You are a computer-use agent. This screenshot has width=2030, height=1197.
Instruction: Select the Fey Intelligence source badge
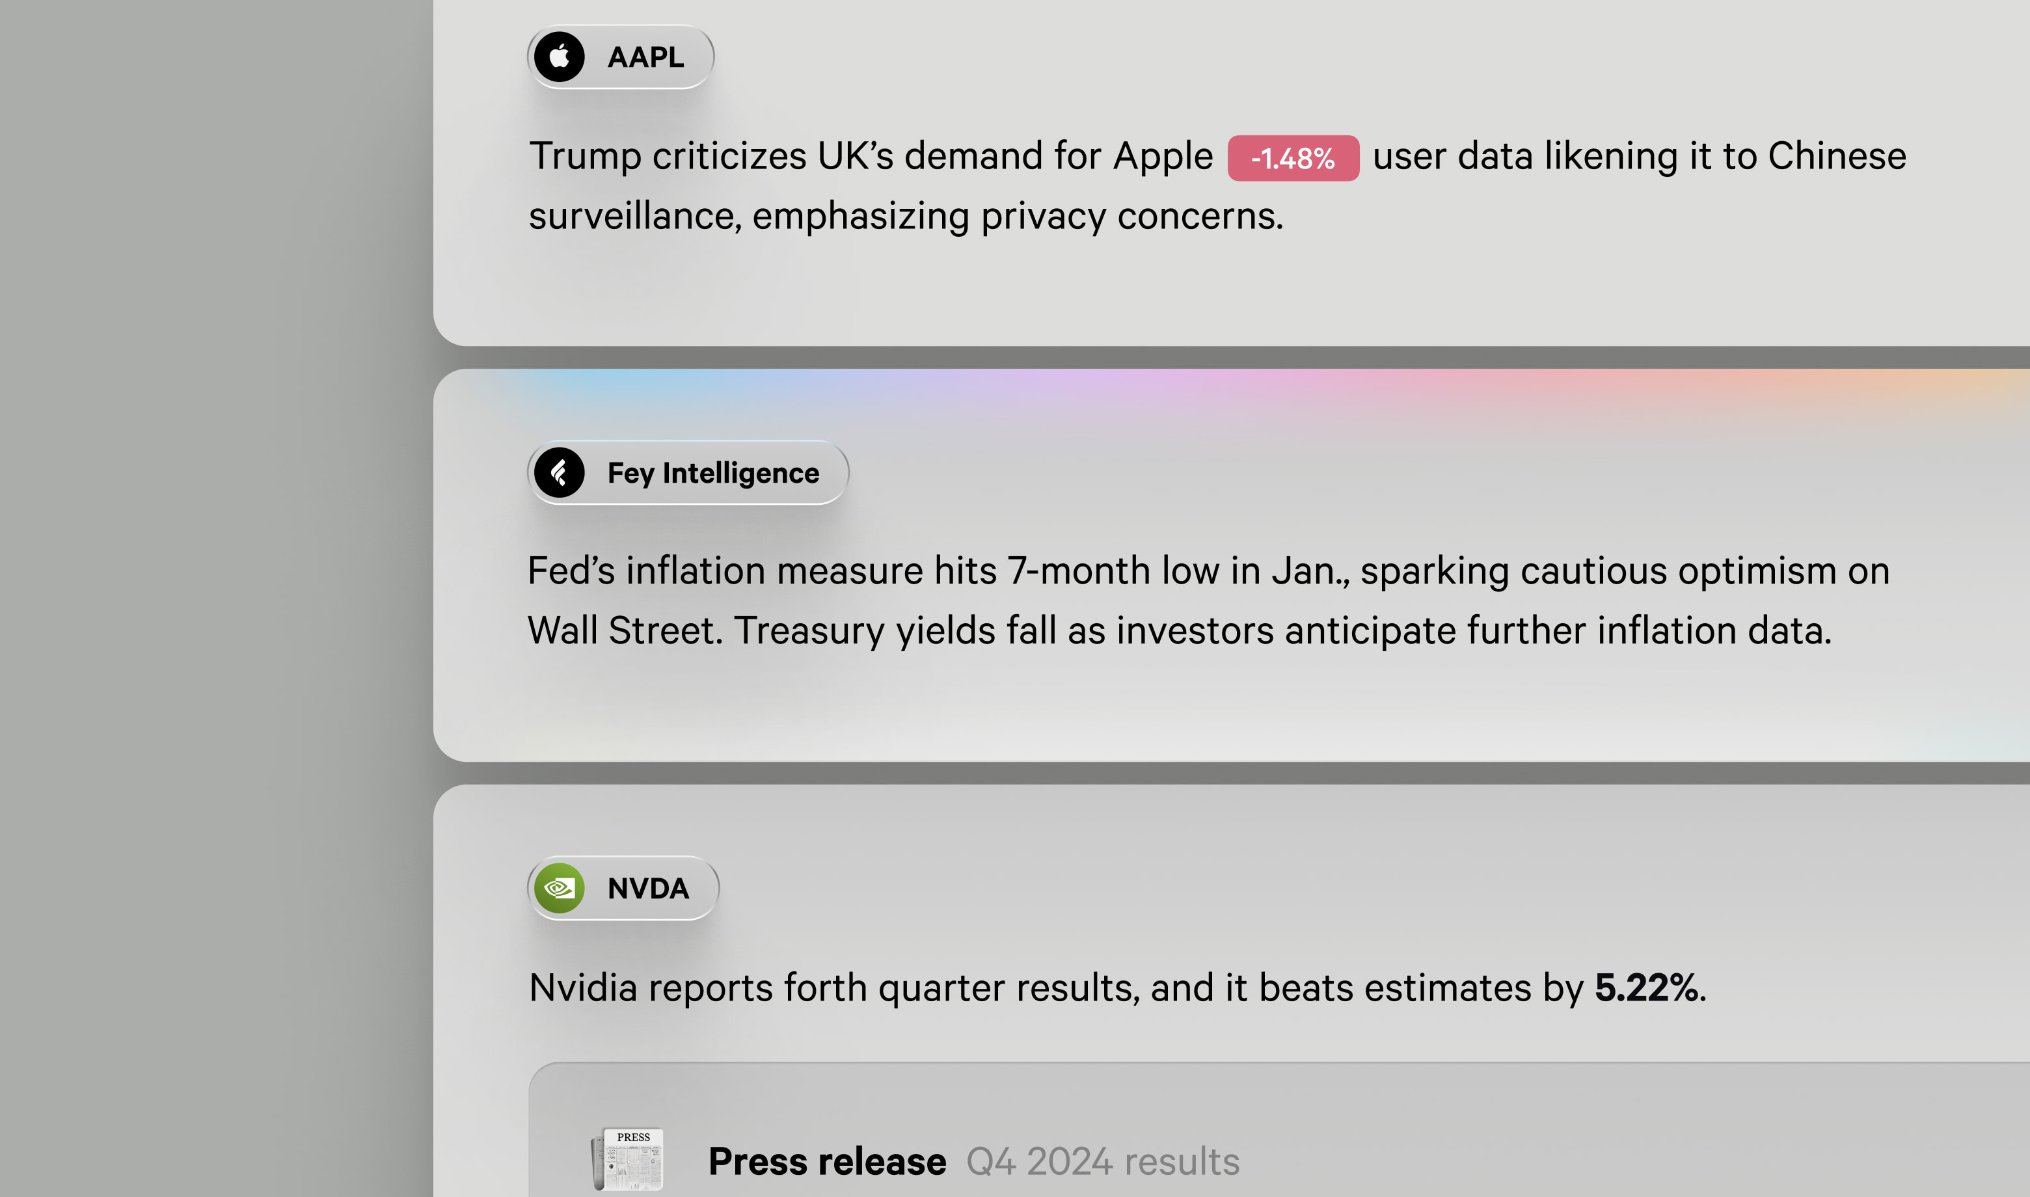687,473
